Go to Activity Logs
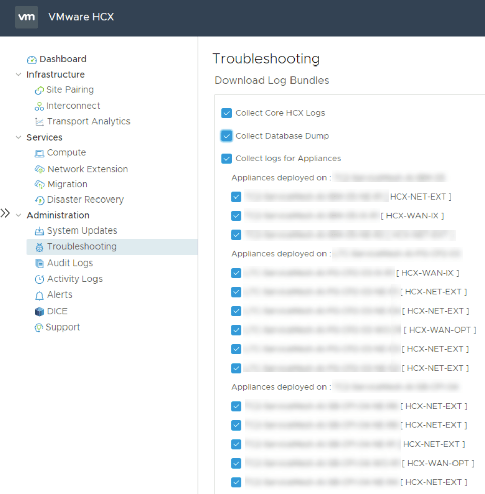Screen dimensions: 485x494 [75, 279]
